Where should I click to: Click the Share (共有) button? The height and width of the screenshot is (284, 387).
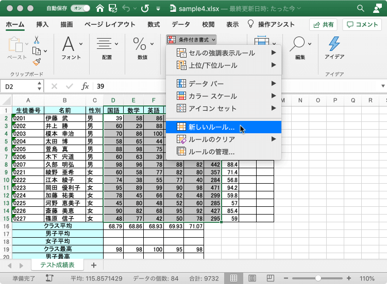[323, 25]
